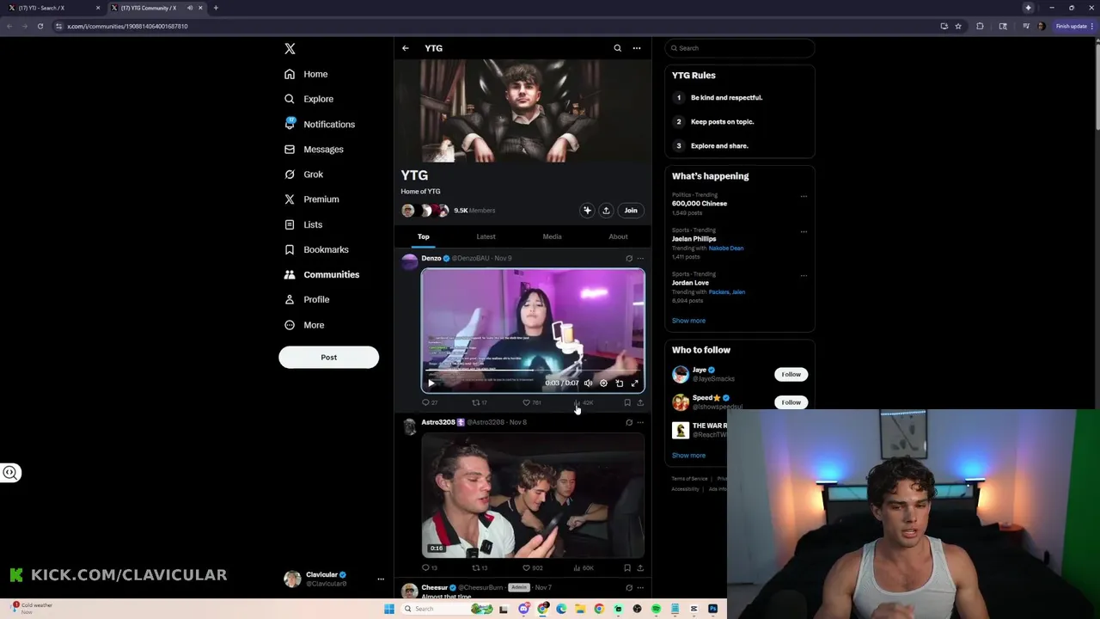Switch to the Latest tab

(x=486, y=236)
